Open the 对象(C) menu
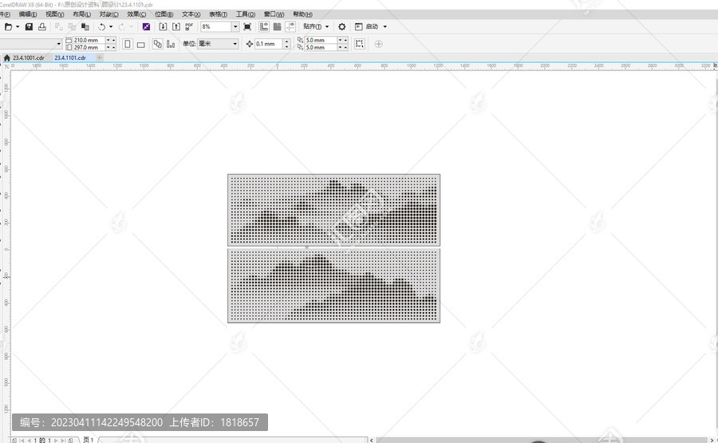This screenshot has width=718, height=443. coord(109,14)
